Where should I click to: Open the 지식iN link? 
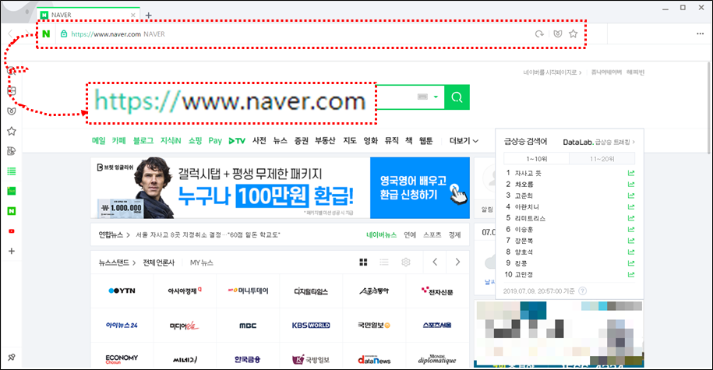coord(171,141)
